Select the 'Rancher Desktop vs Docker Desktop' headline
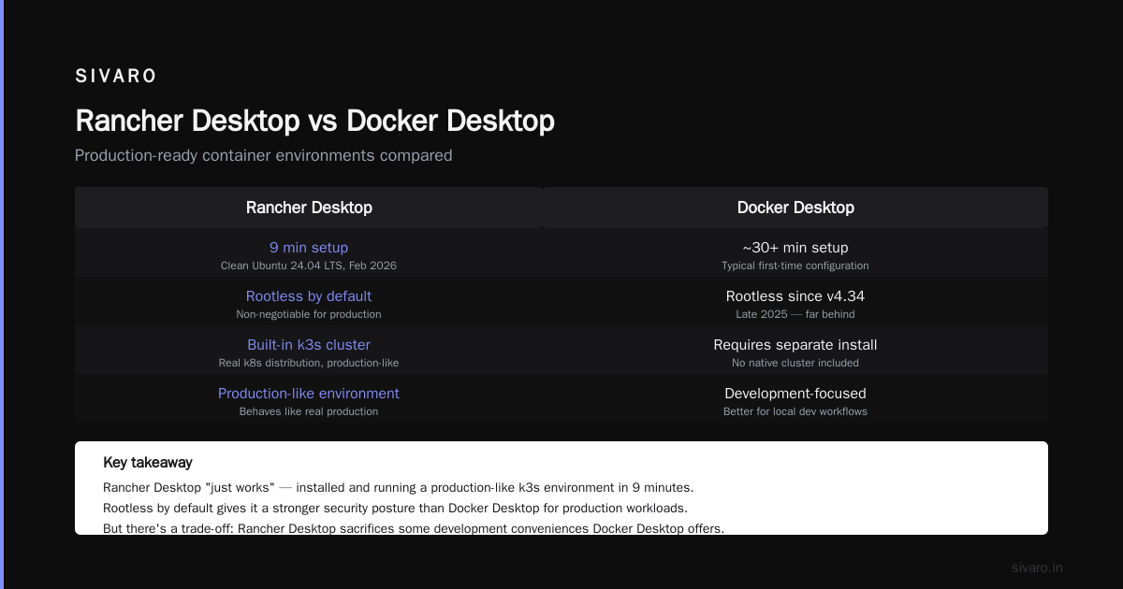 pos(314,121)
